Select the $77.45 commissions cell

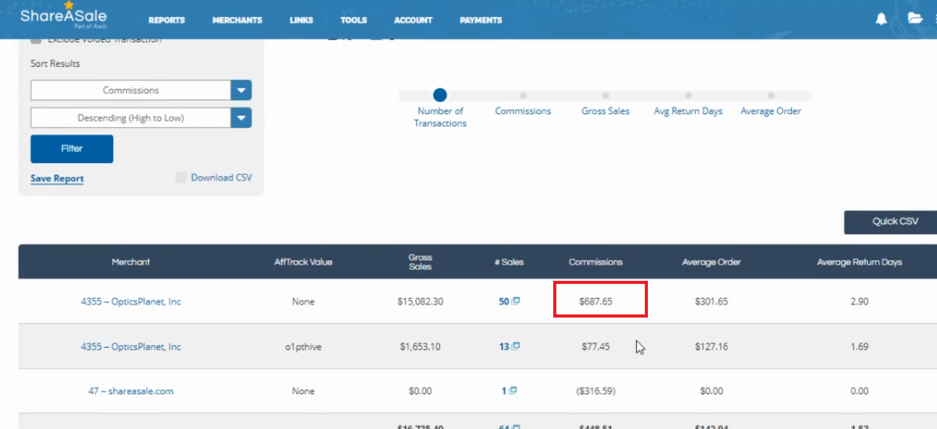[x=596, y=346]
